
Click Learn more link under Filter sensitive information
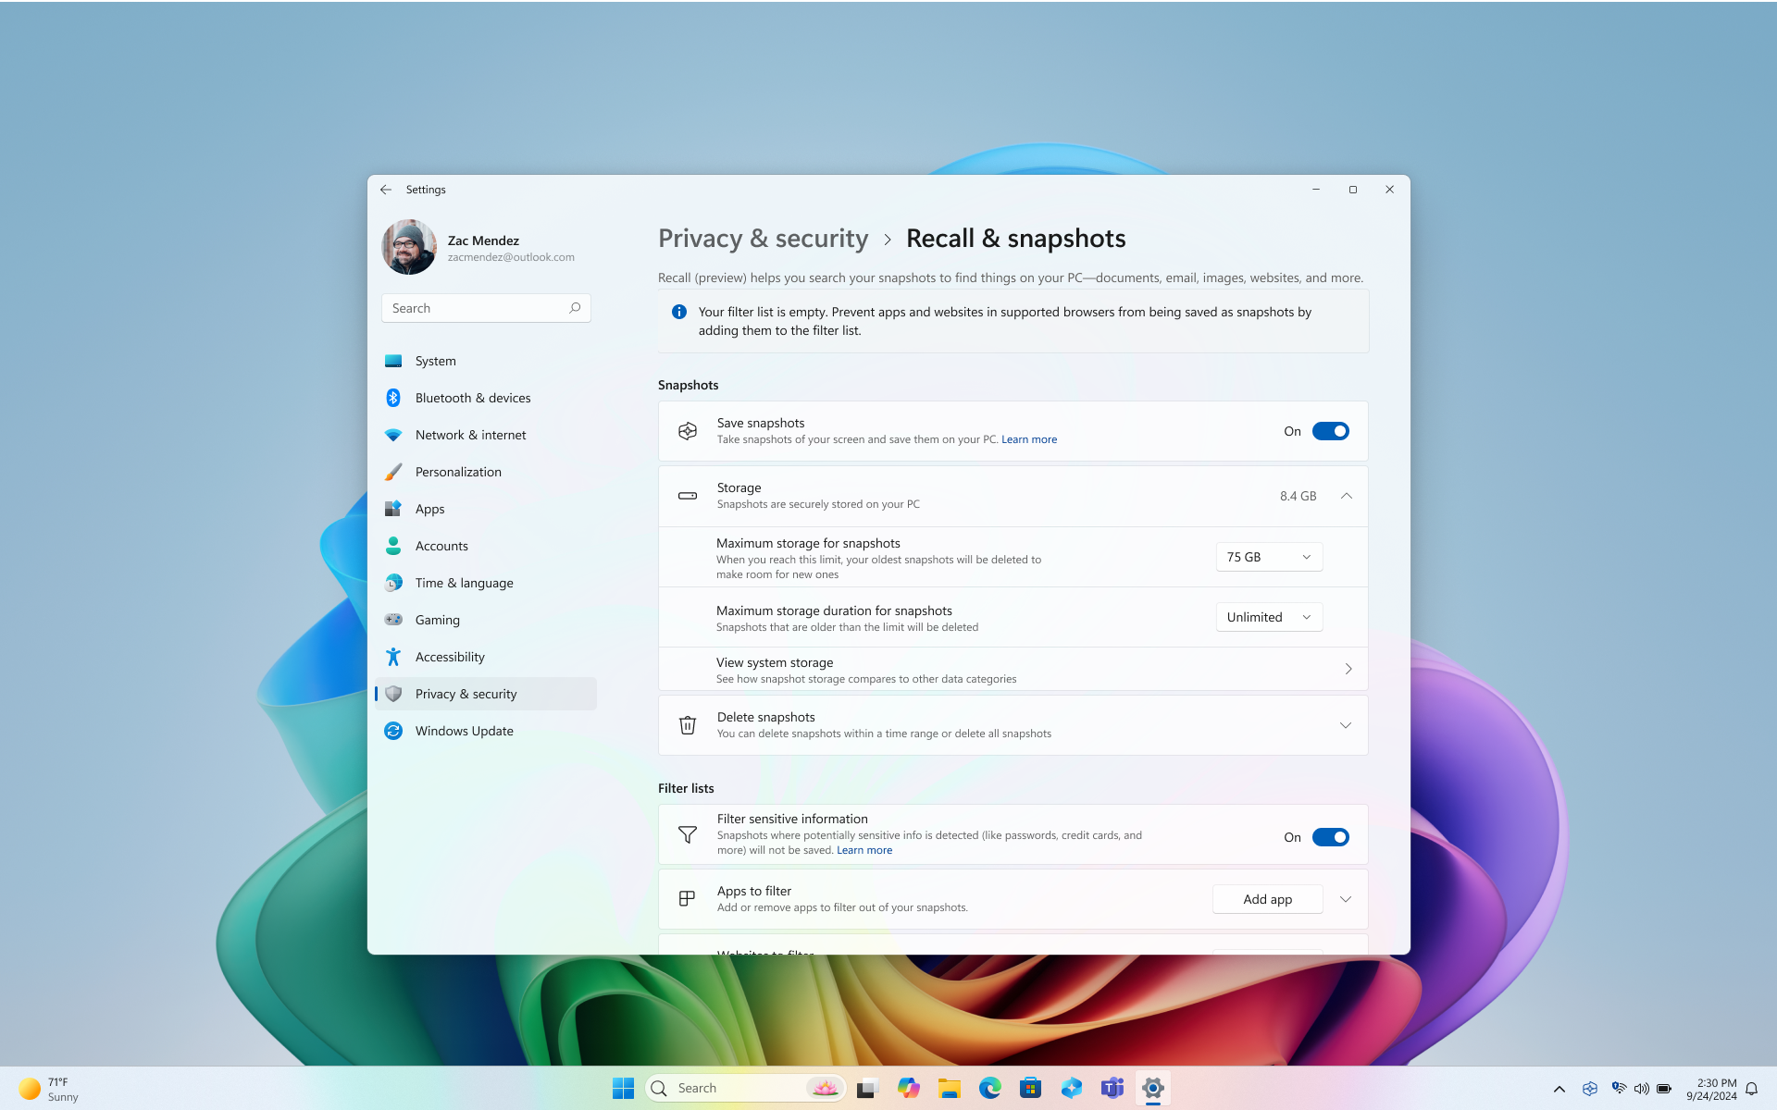864,850
